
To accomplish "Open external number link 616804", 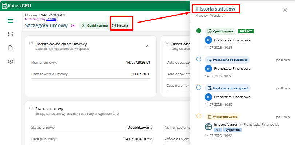I will 51,19.
